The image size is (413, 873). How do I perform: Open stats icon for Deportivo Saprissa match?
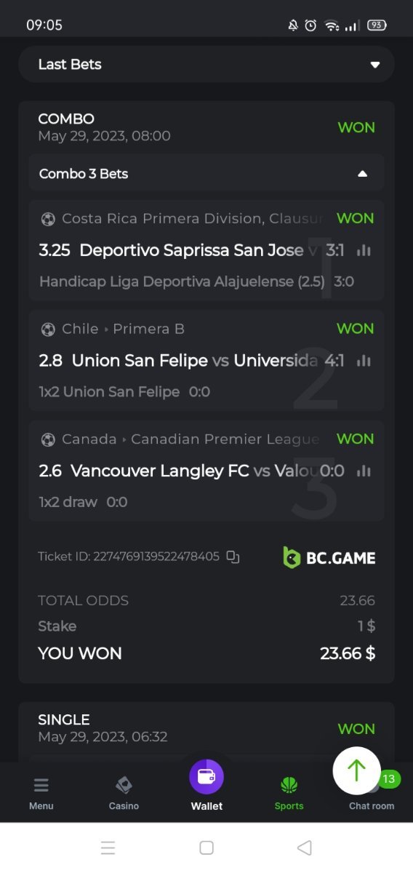[364, 250]
